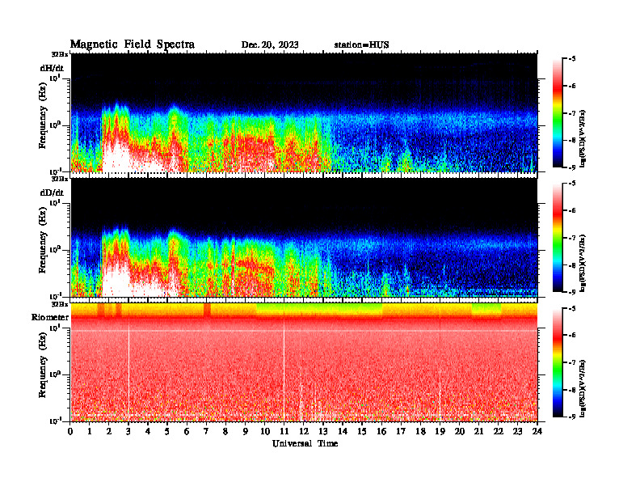Click the "-5" value on Riometer color scale

pos(572,308)
